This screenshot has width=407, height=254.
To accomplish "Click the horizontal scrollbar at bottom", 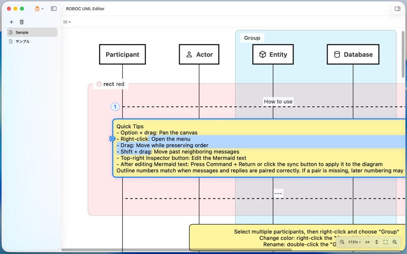I will [177, 250].
